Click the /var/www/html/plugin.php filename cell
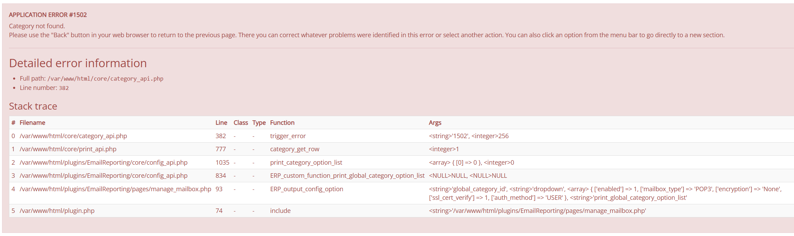794x236 pixels. pyautogui.click(x=57, y=211)
